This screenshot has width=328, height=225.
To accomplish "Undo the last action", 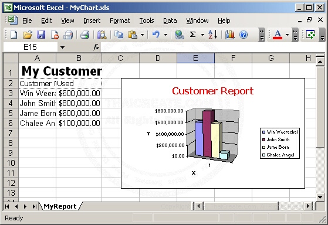I will [x=156, y=35].
